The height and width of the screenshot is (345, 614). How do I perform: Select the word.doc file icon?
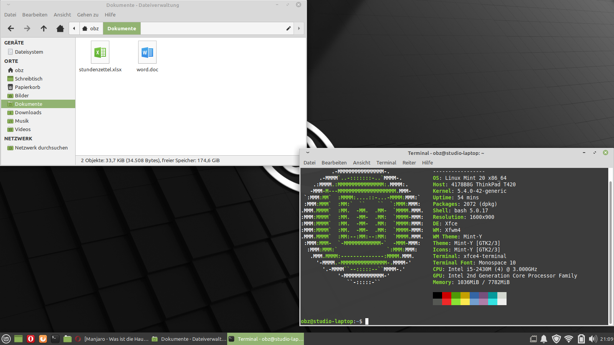tap(147, 52)
